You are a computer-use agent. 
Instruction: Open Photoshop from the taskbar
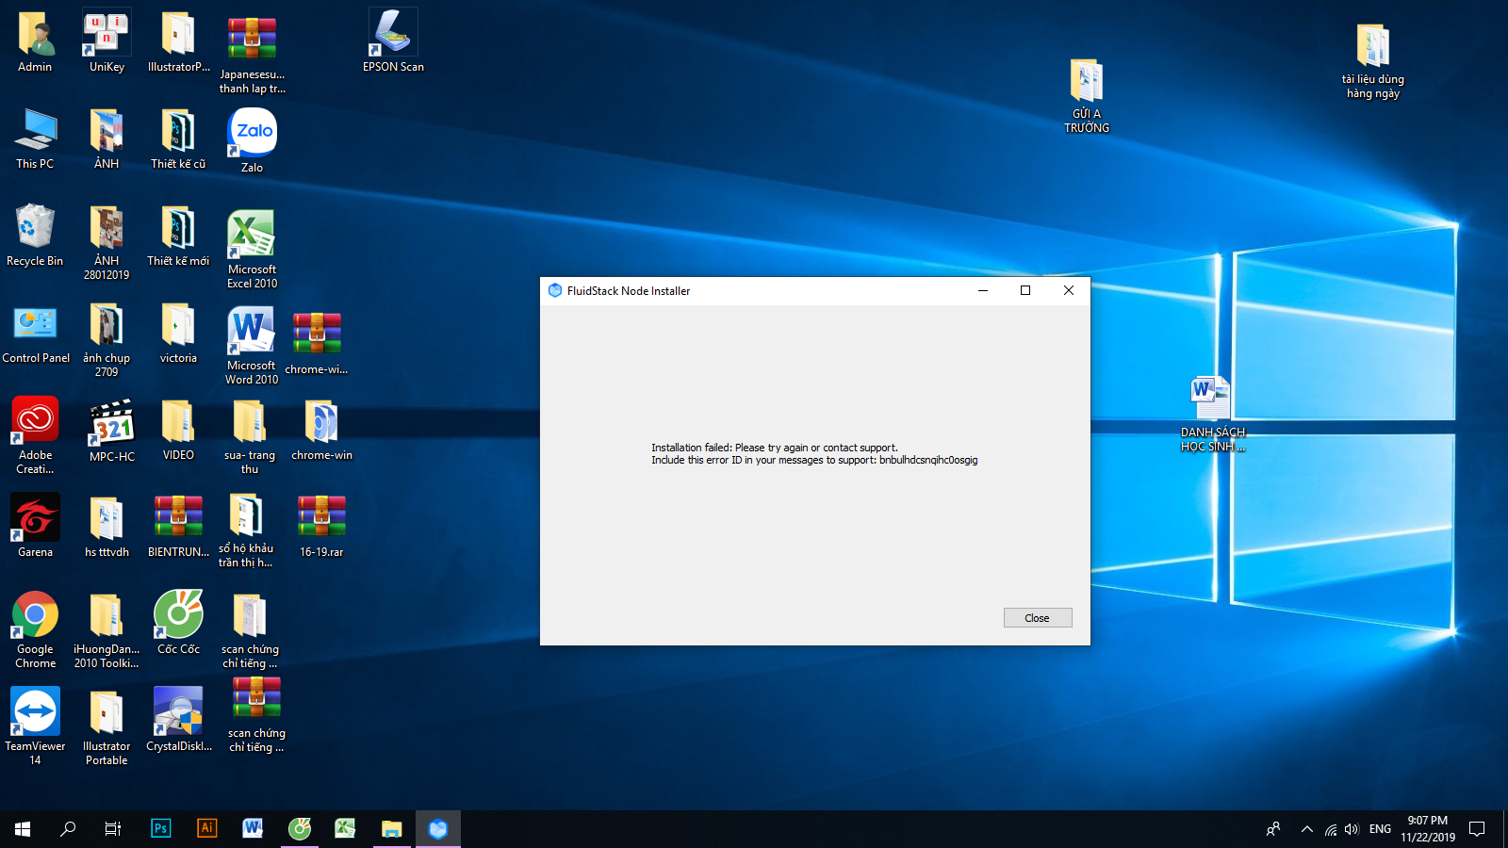point(160,828)
